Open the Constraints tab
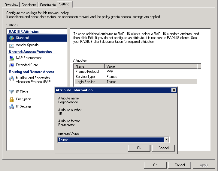Viewport: 218px width, 171px height. point(48,5)
